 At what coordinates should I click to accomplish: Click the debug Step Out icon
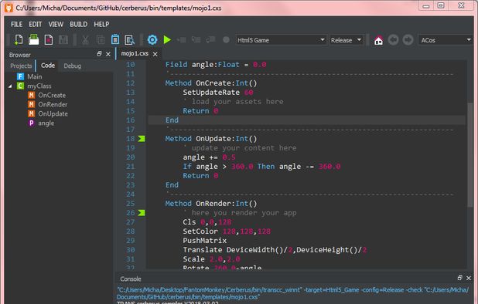[210, 40]
